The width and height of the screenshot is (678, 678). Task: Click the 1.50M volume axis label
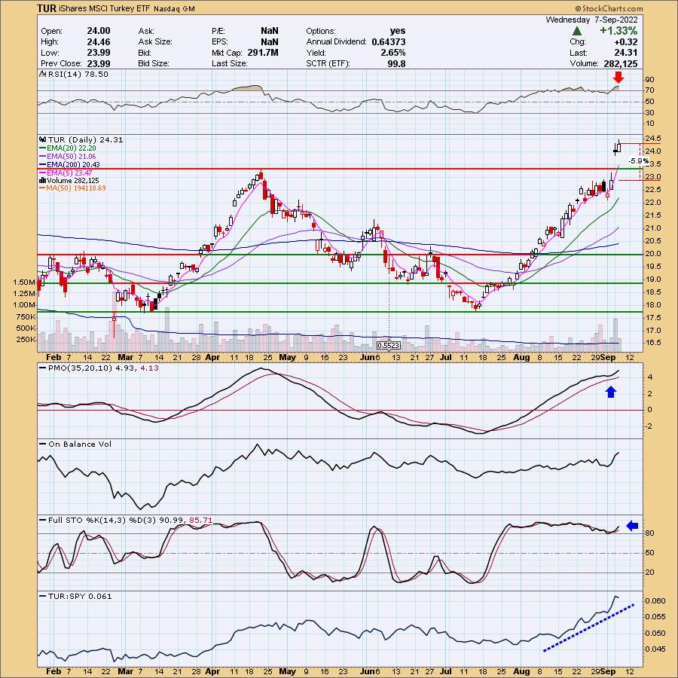25,282
